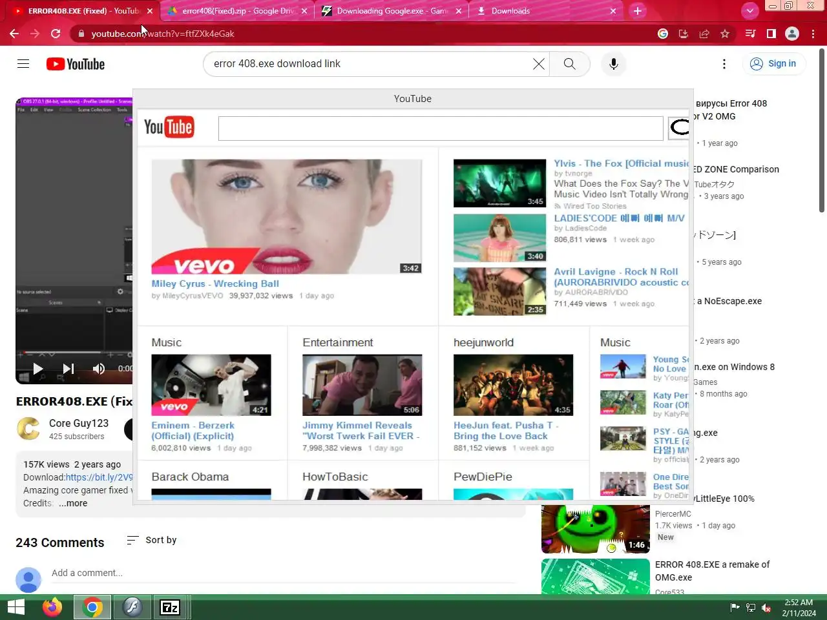Open Jimmy Kimmel Reveals Twerk Fail link
827x620 pixels.
[x=361, y=431]
